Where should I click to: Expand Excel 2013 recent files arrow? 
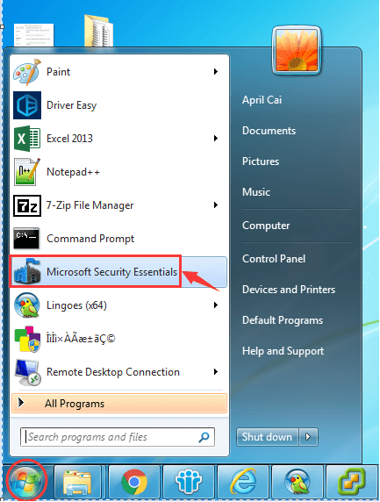[x=216, y=139]
